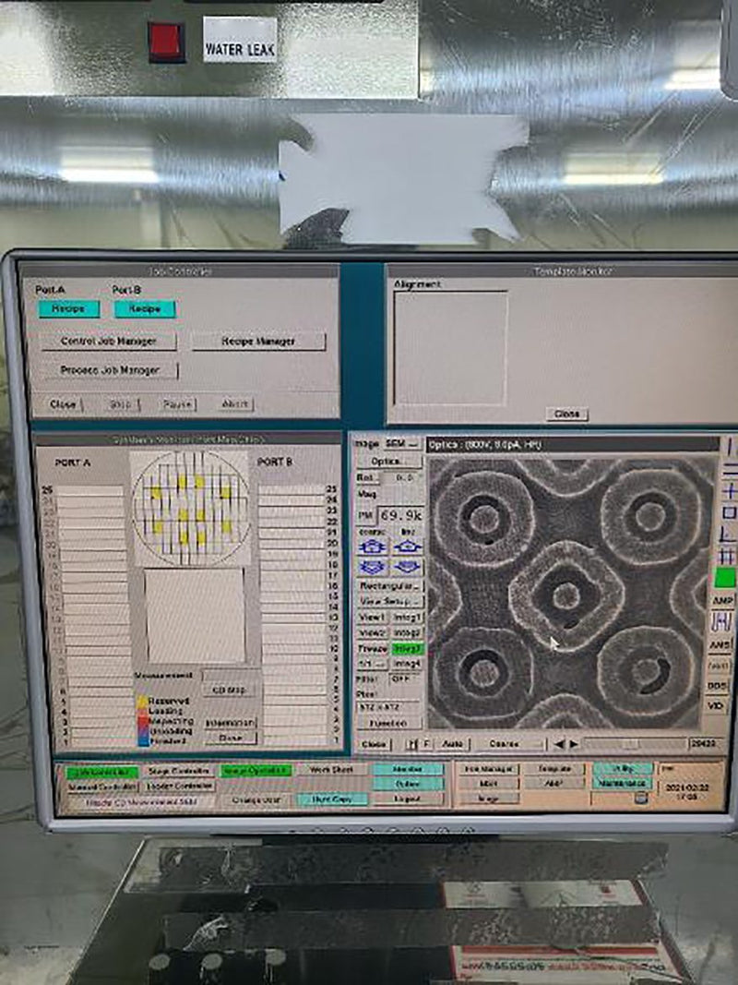The width and height of the screenshot is (738, 985).
Task: Click the coarse focus up icon
Action: (x=372, y=547)
